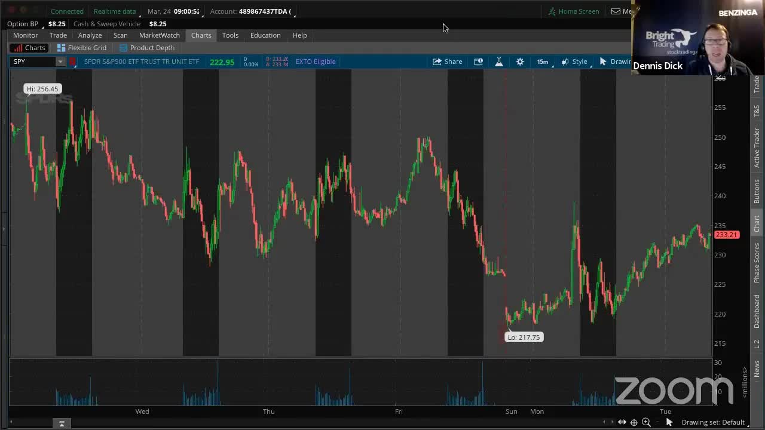Image resolution: width=765 pixels, height=430 pixels.
Task: Open the Share chart menu
Action: (447, 62)
